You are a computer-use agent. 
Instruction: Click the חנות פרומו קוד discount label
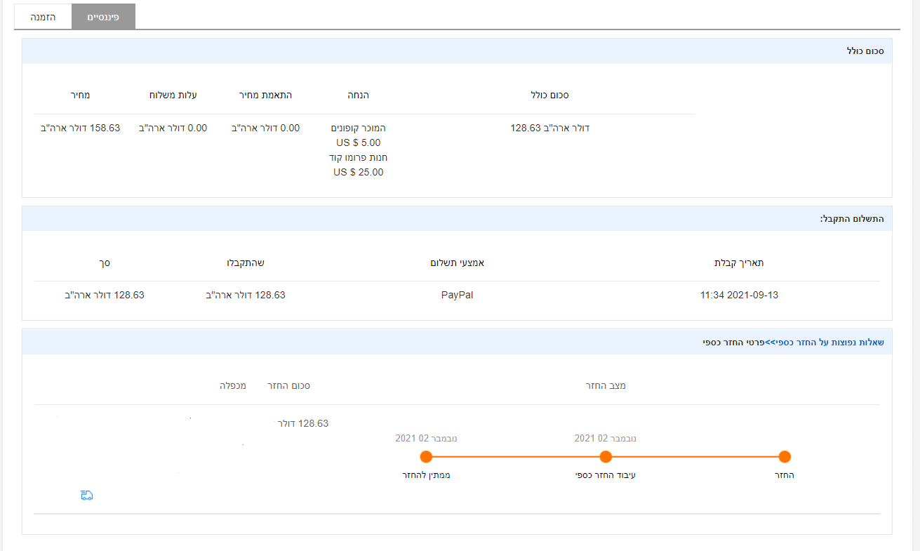(359, 157)
